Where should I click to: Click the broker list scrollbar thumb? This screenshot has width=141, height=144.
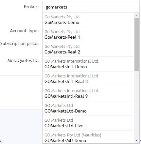pyautogui.click(x=136, y=45)
